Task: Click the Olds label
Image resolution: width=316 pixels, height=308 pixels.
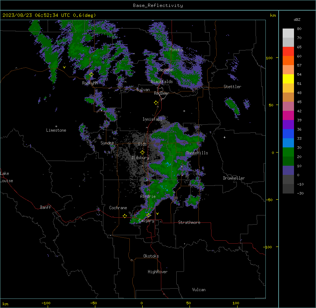Action: pos(142,144)
